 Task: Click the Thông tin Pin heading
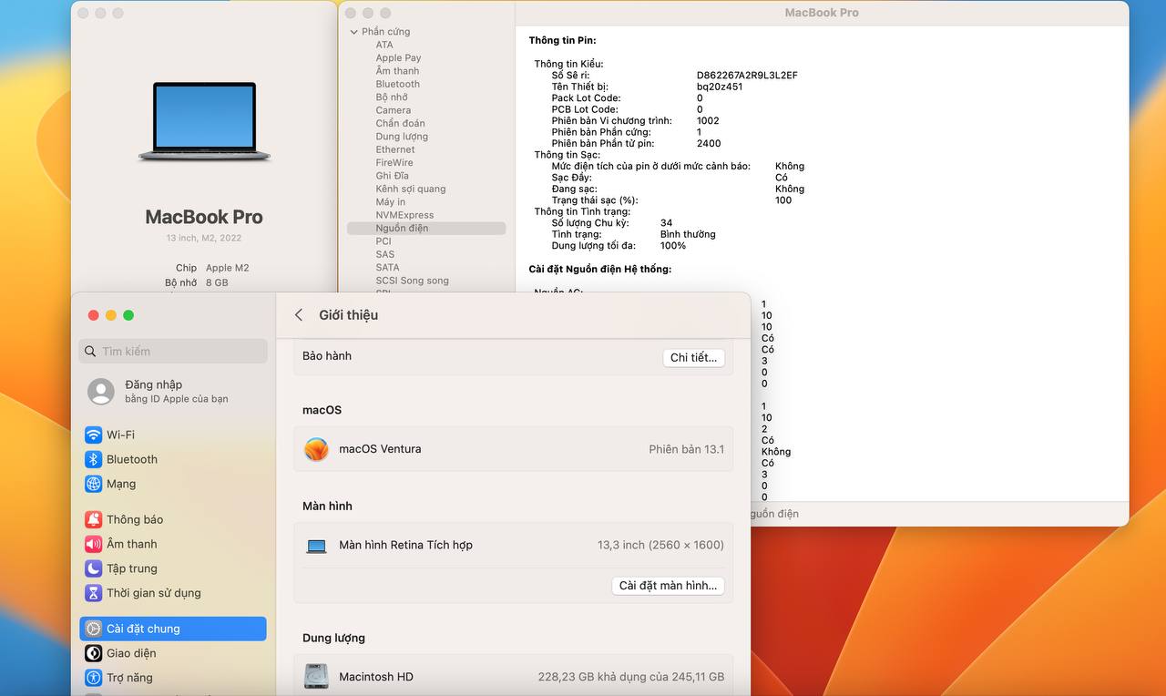tap(563, 41)
